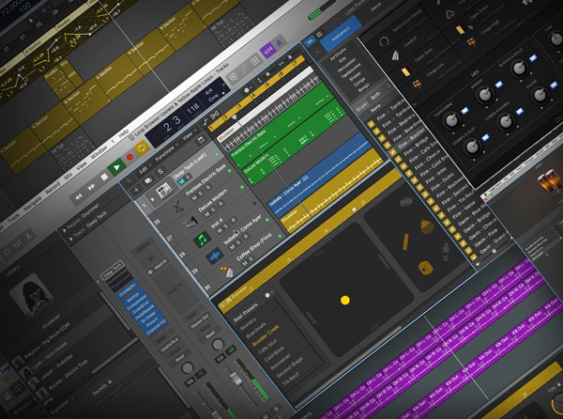This screenshot has width=563, height=419.
Task: Click the Rewind transport button
Action: 78,196
